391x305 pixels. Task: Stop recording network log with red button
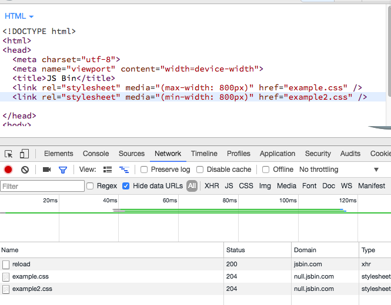[x=8, y=170]
